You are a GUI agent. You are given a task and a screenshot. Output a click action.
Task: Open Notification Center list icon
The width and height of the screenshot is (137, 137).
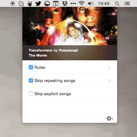click(127, 3)
